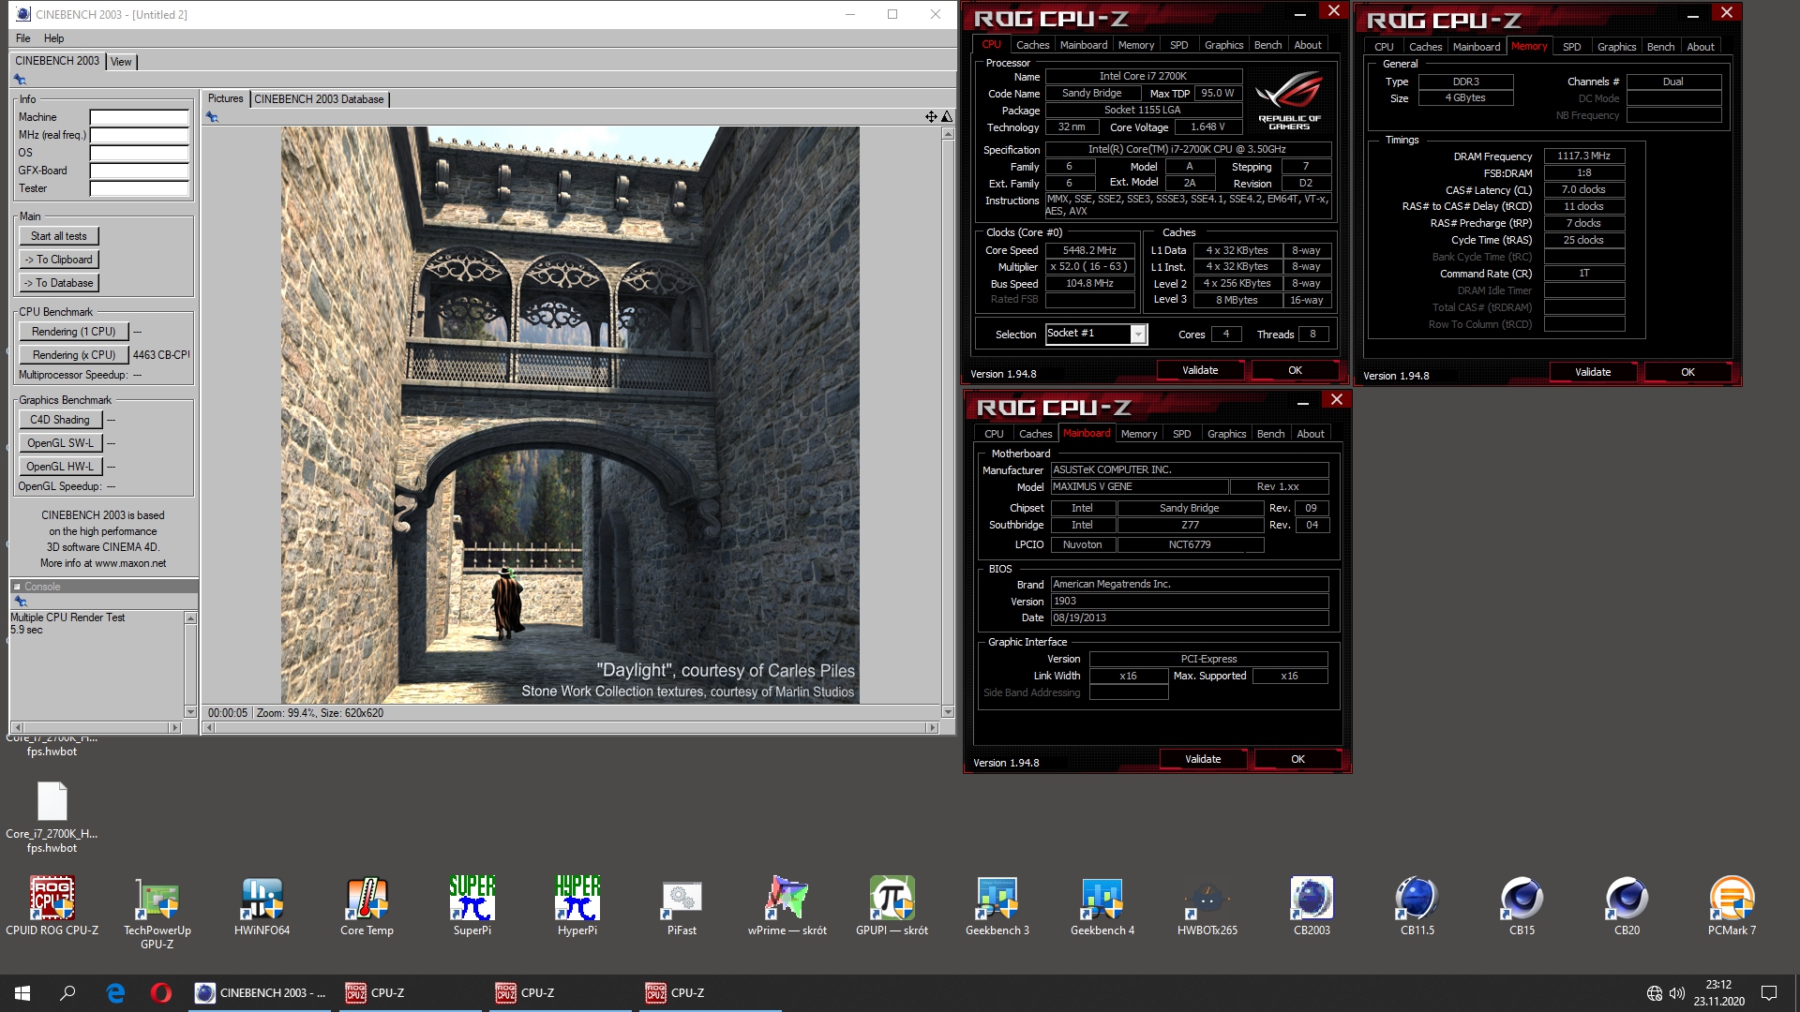
Task: Open Graphics tab in mainboard CPU-Z window
Action: pos(1226,434)
